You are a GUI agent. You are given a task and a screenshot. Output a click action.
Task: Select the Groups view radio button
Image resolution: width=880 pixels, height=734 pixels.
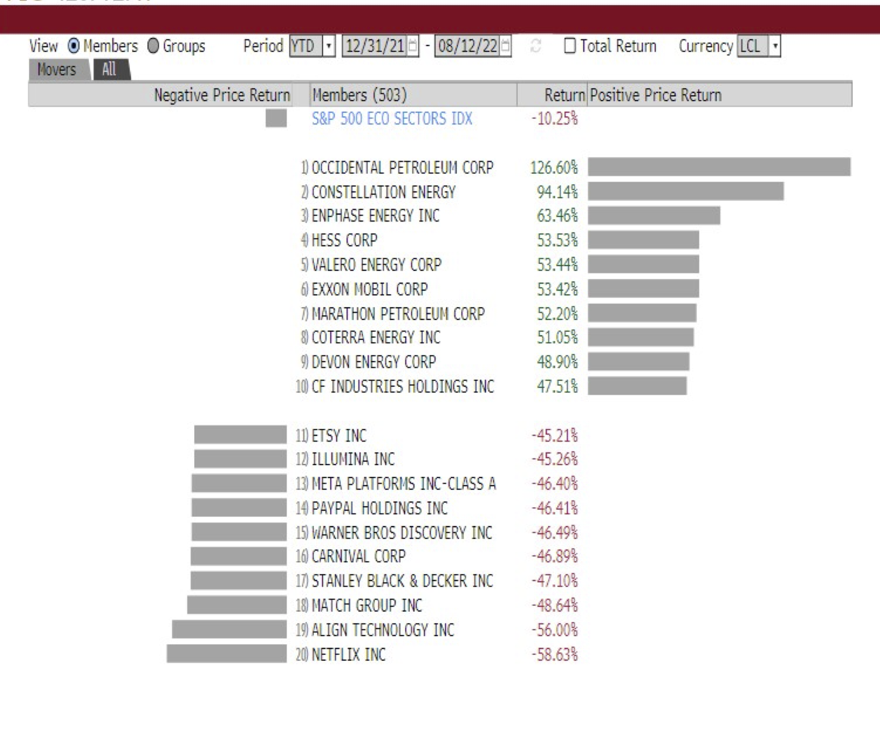click(x=153, y=46)
